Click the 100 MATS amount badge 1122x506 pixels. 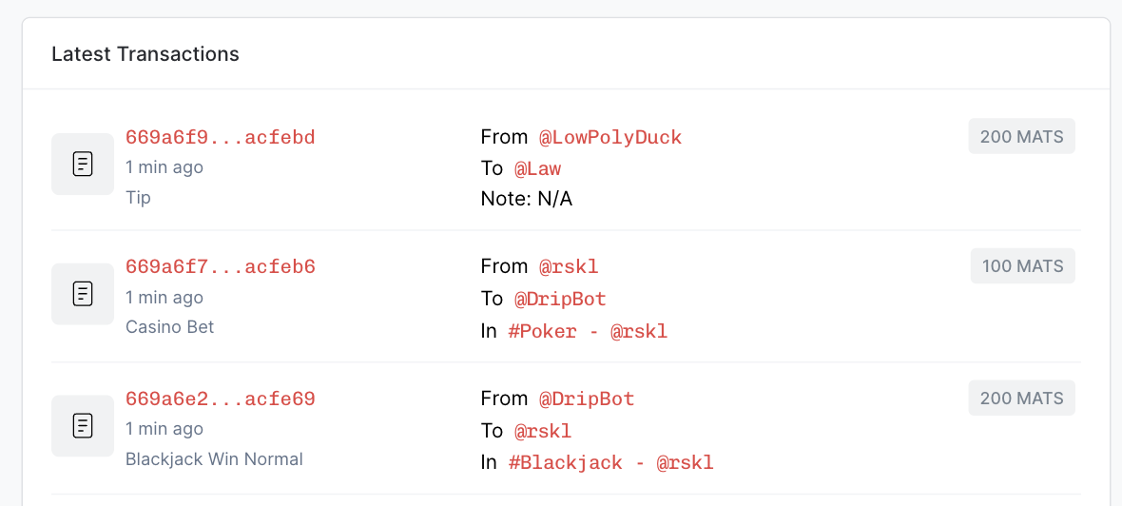click(x=1023, y=266)
